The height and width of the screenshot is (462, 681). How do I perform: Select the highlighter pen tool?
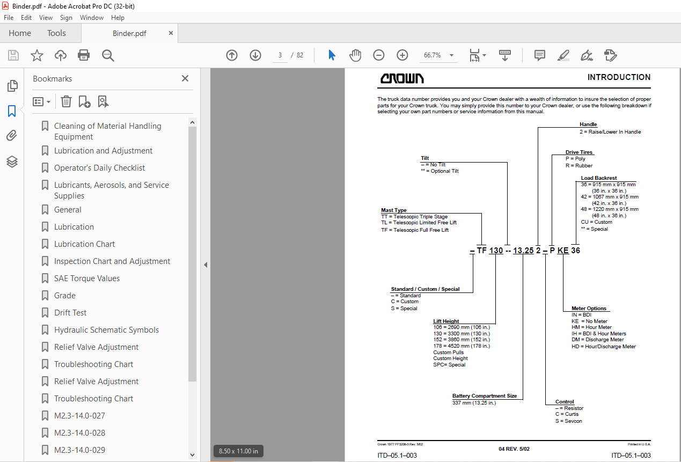point(563,55)
